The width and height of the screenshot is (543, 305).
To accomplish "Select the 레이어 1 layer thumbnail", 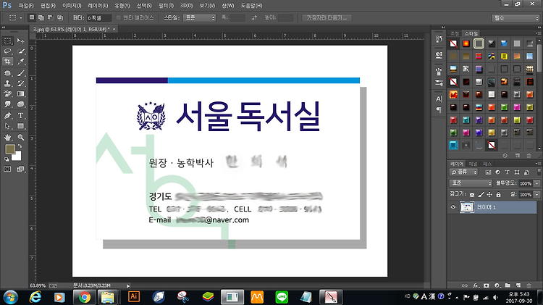I will click(466, 207).
